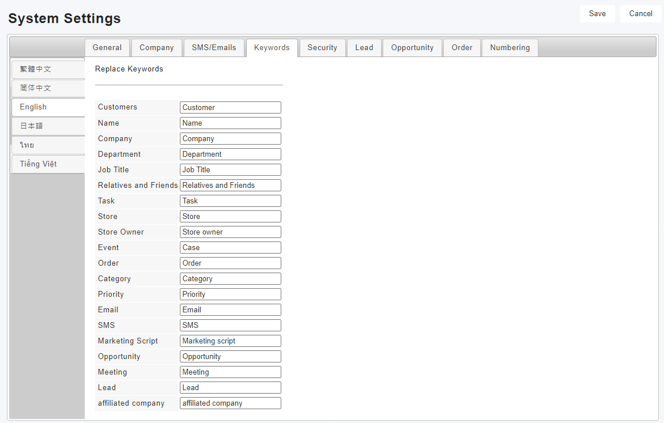Image resolution: width=664 pixels, height=423 pixels.
Task: Switch to the ไทย language tab
Action: (48, 145)
